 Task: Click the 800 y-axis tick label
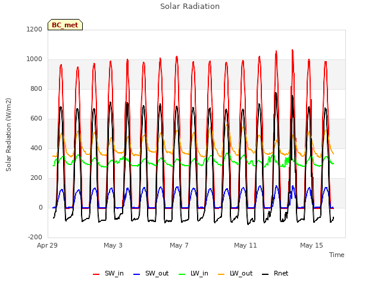[x=36, y=88]
